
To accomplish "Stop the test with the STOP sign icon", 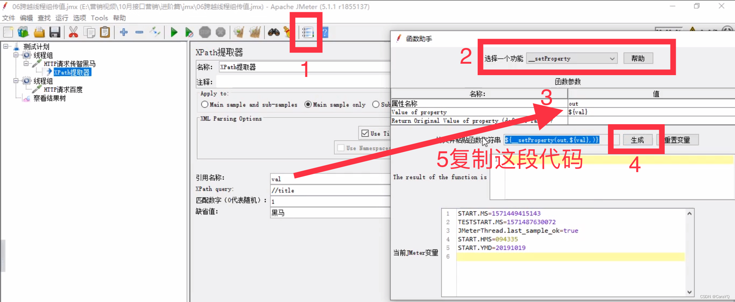I will pyautogui.click(x=205, y=32).
